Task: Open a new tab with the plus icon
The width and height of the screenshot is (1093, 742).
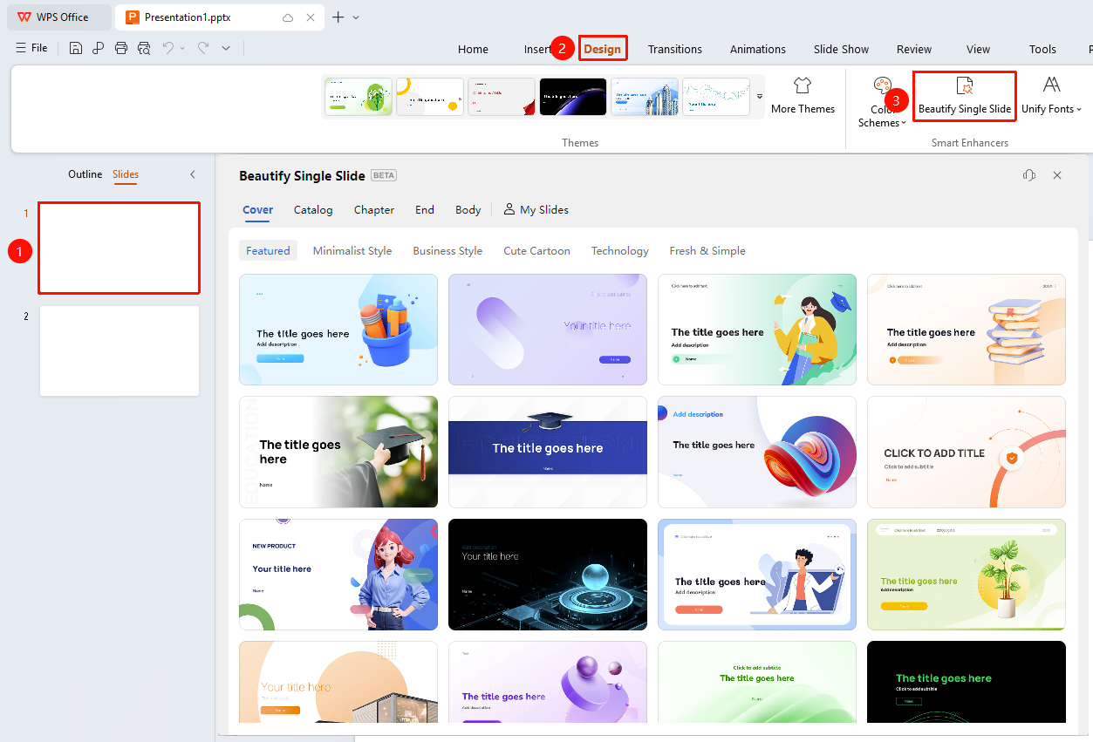Action: coord(338,17)
